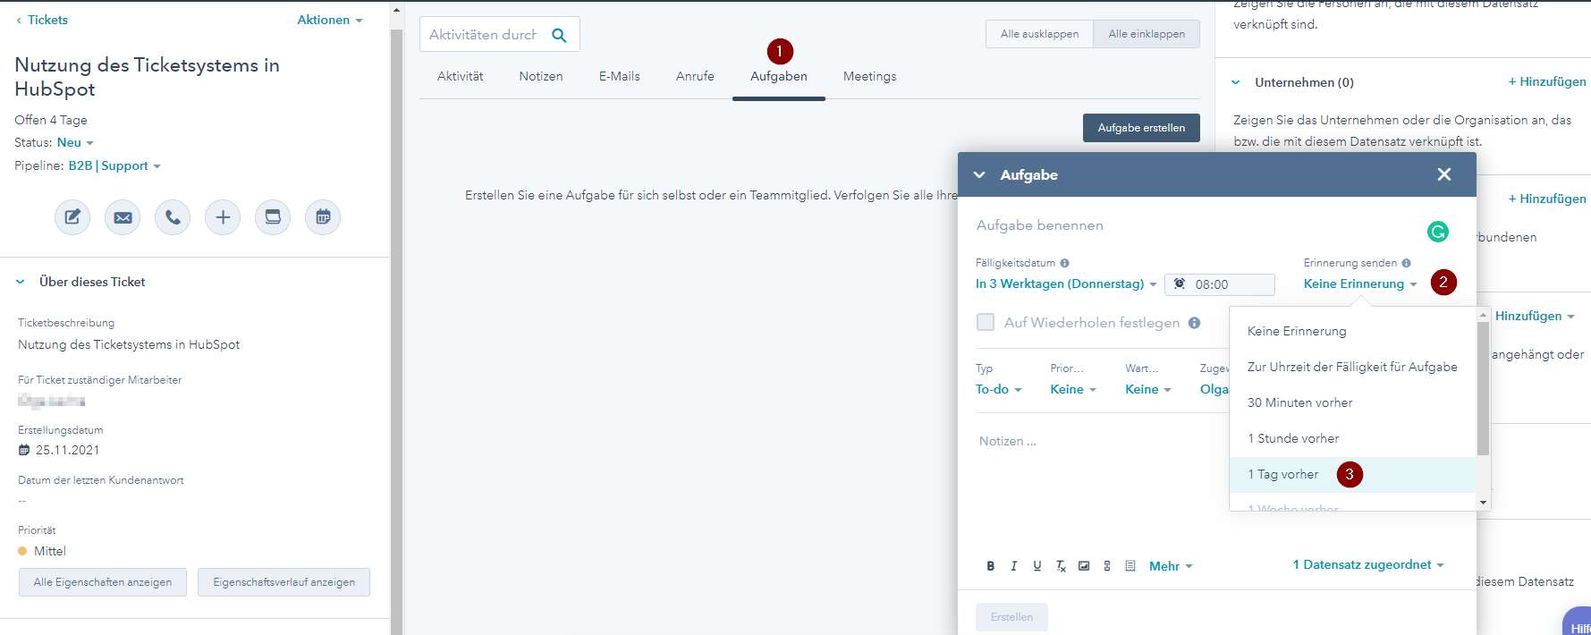Viewport: 1591px width, 635px height.
Task: Click the 'Aufgabe erstellen' button
Action: [x=1141, y=128]
